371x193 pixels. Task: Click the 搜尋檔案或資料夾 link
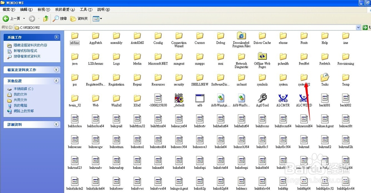[x=27, y=56]
